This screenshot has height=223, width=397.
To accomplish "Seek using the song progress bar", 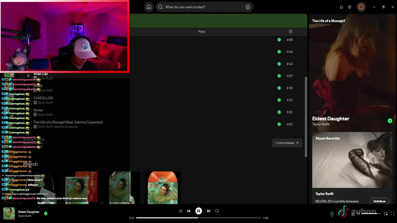I will click(x=198, y=218).
